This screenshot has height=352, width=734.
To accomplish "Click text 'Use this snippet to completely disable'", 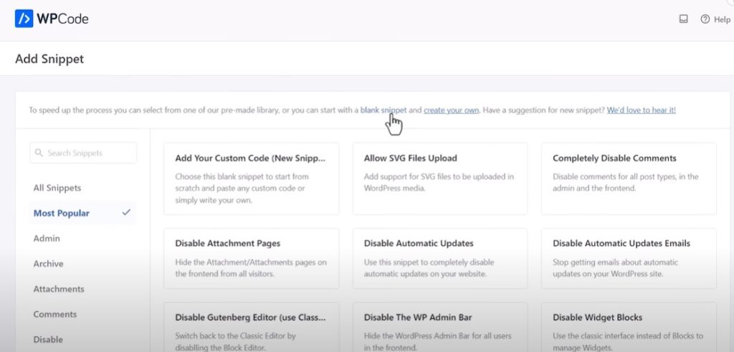I will pos(429,262).
